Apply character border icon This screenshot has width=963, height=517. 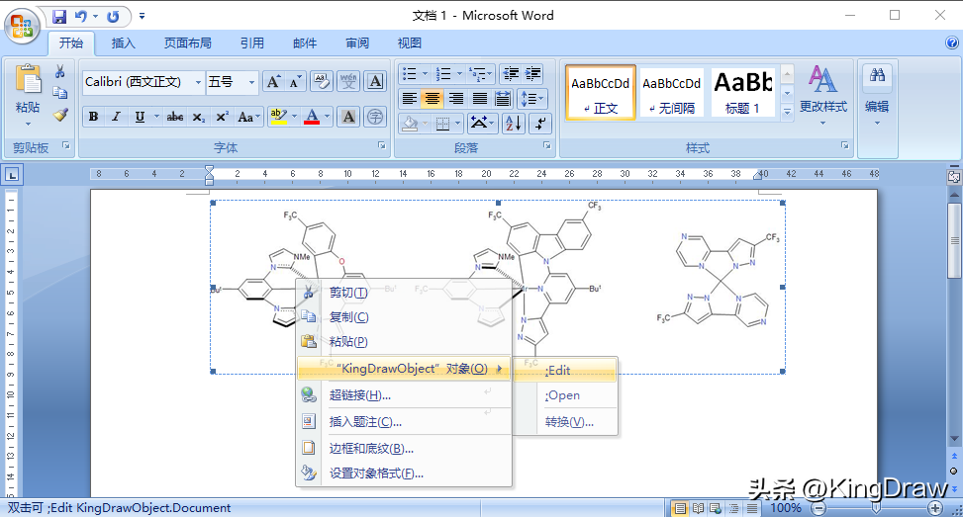[x=375, y=82]
